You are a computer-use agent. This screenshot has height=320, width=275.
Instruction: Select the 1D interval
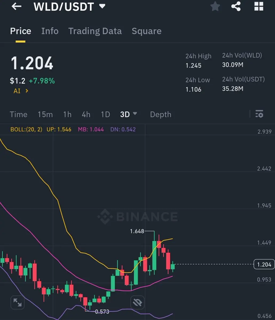coord(105,114)
